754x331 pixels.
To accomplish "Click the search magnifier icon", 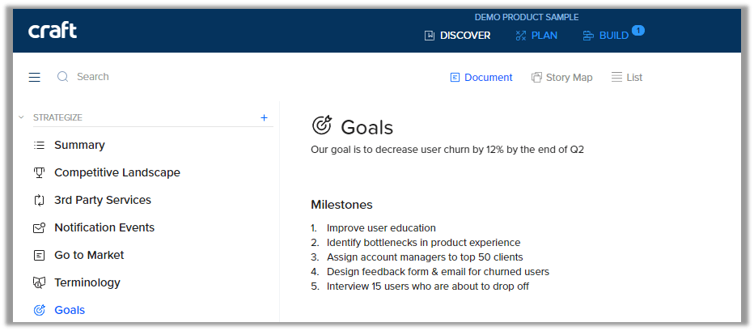I will coord(62,77).
